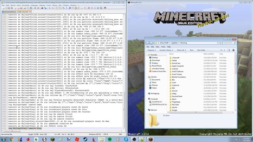Open the Explorer Help menu
The width and height of the screenshot is (253, 142).
pyautogui.click(x=169, y=47)
